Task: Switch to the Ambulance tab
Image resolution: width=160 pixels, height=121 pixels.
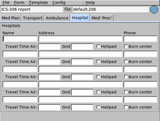Action: 57,18
